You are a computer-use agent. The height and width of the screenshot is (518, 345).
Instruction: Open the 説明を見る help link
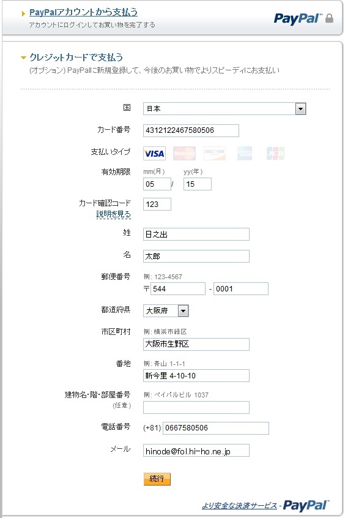coord(114,214)
